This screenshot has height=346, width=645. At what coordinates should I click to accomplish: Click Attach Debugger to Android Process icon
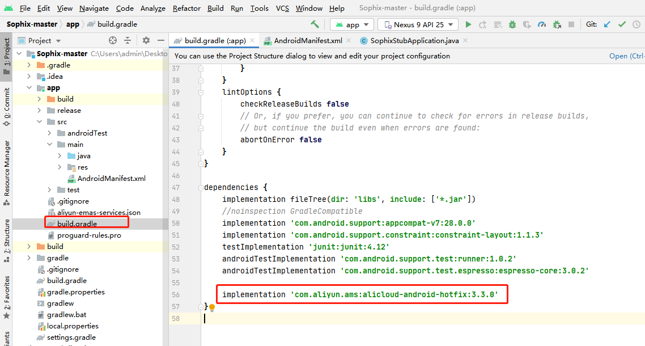pos(557,25)
